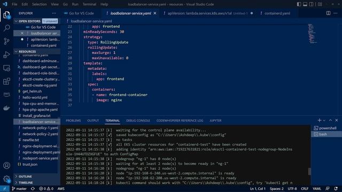The width and height of the screenshot is (342, 192).
Task: Change CRLF end of line sequence
Action: pos(305,189)
